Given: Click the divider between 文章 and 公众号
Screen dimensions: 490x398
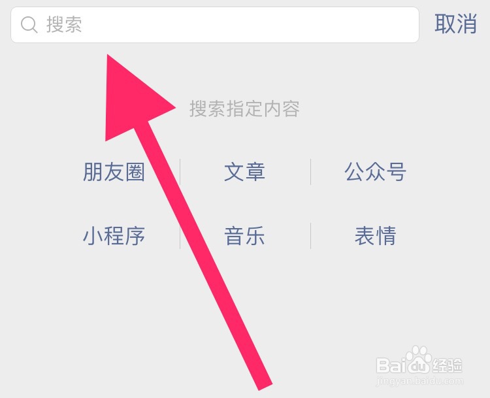Looking at the screenshot, I should click(310, 172).
